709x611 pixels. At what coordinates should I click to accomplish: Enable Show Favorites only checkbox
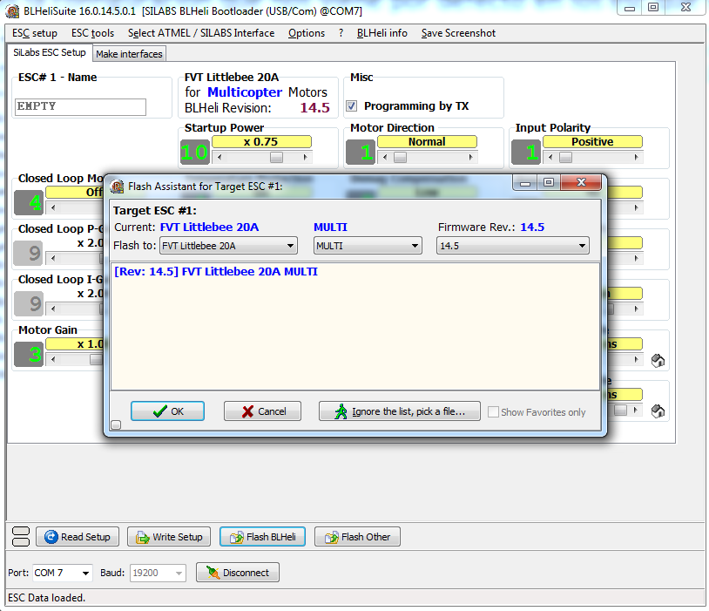click(494, 412)
